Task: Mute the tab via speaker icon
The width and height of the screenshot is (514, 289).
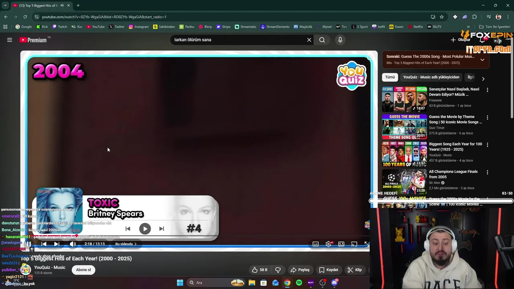Action: [x=62, y=6]
